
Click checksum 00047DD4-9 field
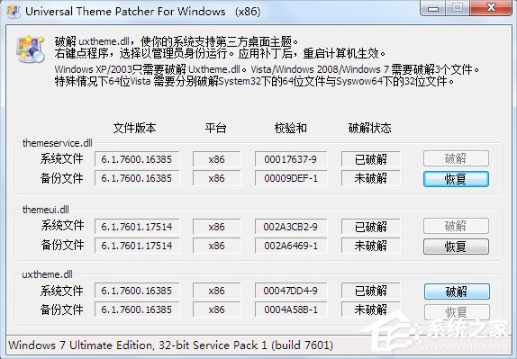[x=291, y=291]
